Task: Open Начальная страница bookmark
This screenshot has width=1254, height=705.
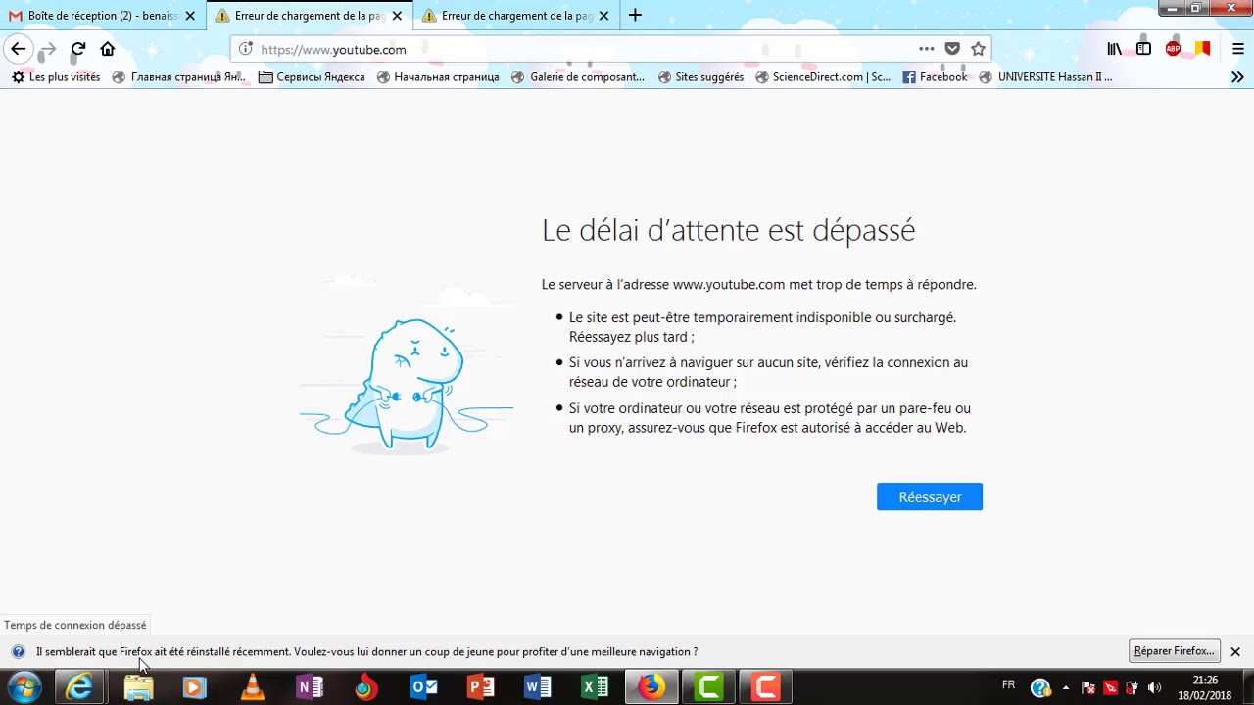Action: coord(438,76)
